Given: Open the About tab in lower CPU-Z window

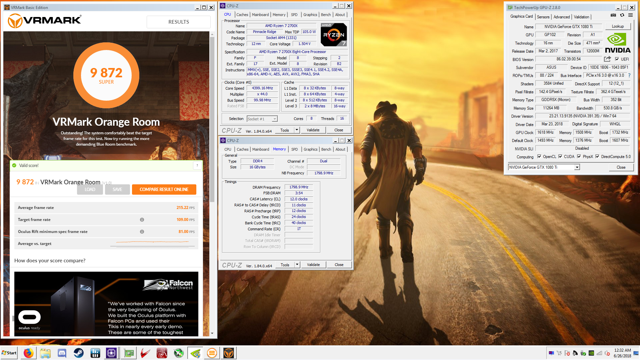Looking at the screenshot, I should (340, 149).
